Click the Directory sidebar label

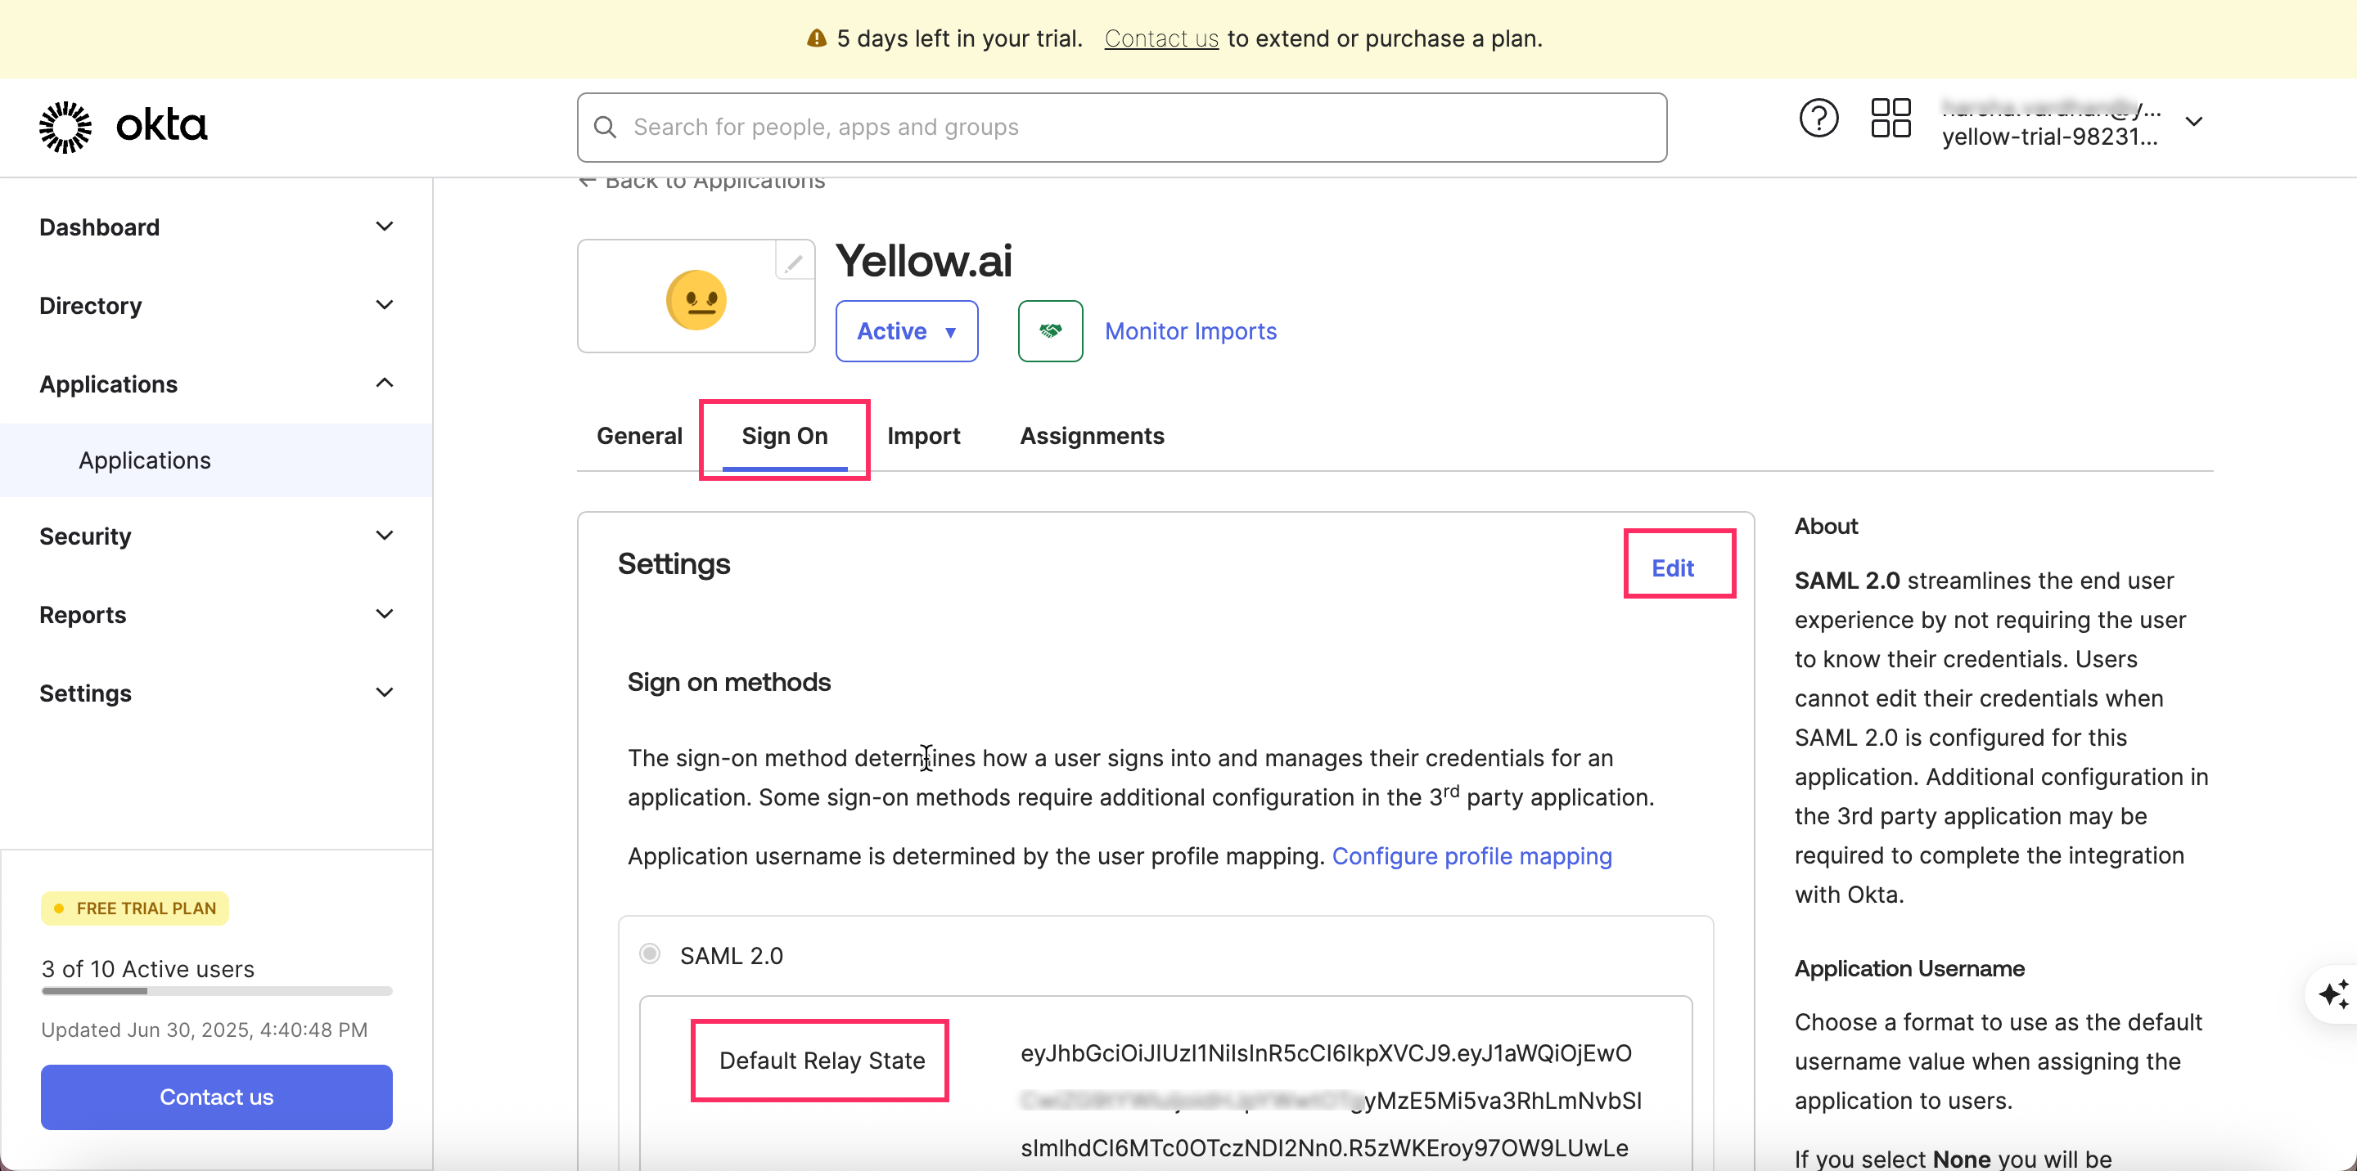(x=91, y=305)
